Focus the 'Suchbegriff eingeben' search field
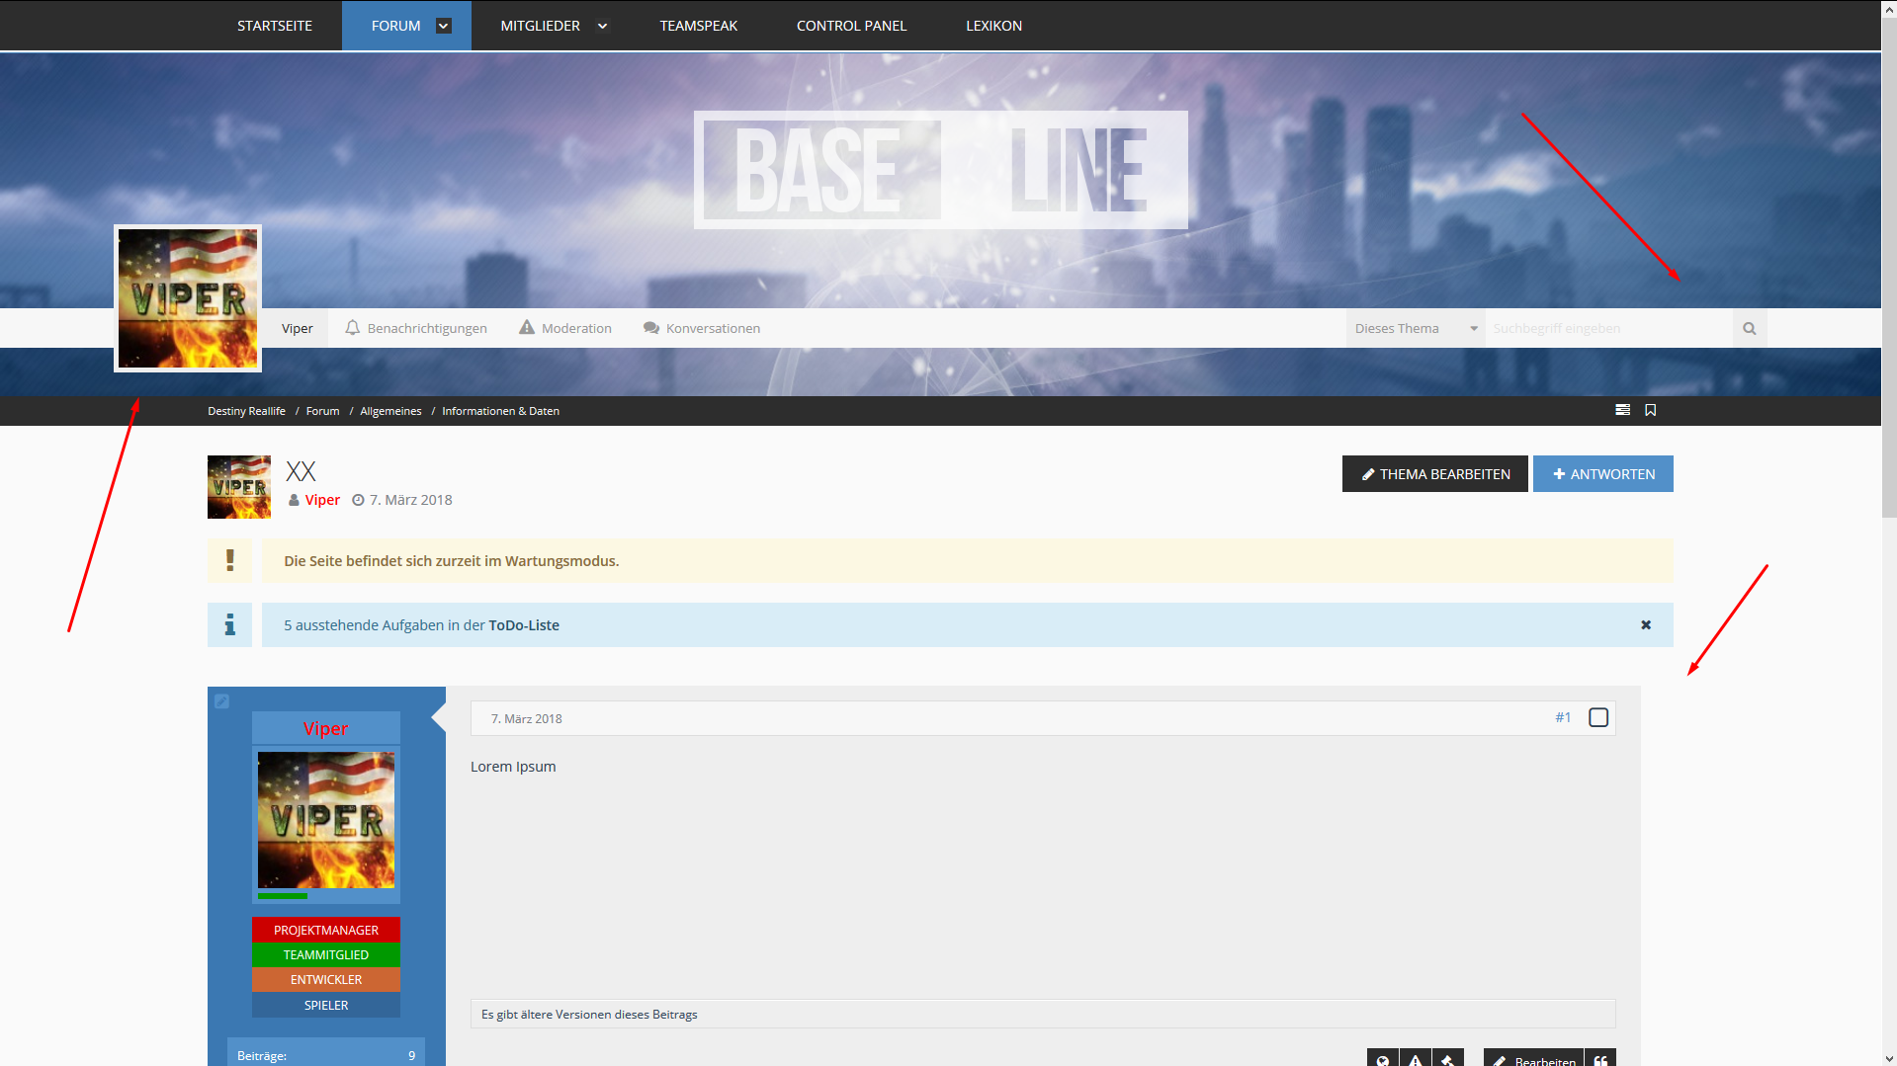Viewport: 1897px width, 1066px height. coord(1607,329)
